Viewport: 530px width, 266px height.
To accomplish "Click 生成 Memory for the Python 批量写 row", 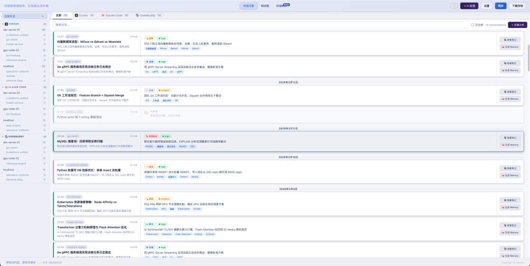I will 510,175.
